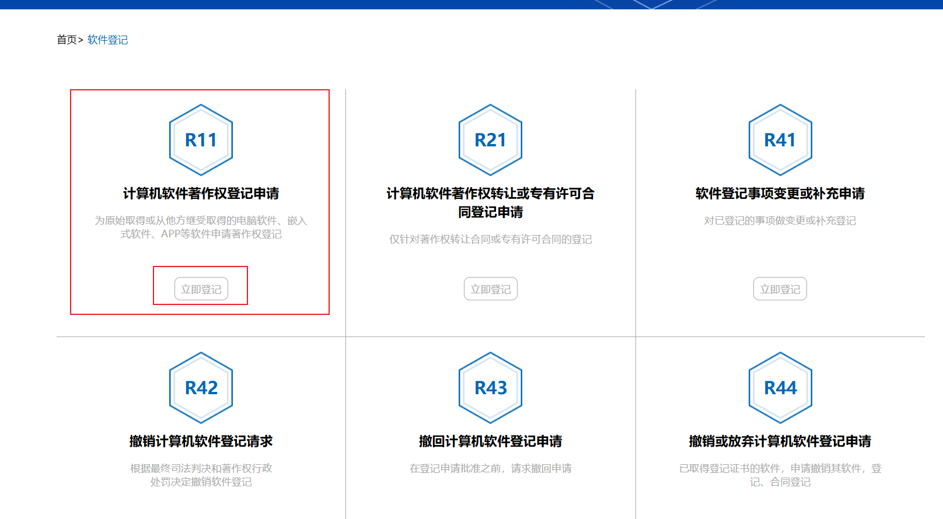Click the R43 hexagon icon
The image size is (943, 519).
tap(490, 388)
